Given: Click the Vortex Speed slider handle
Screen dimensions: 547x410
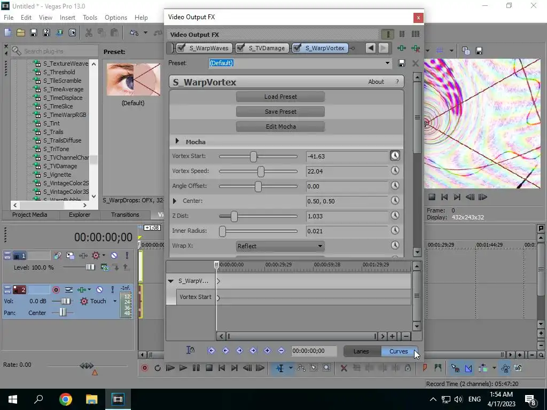Looking at the screenshot, I should [x=261, y=171].
